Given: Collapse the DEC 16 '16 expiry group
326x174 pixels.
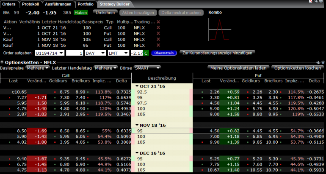Looking at the screenshot, I should coord(137,153).
